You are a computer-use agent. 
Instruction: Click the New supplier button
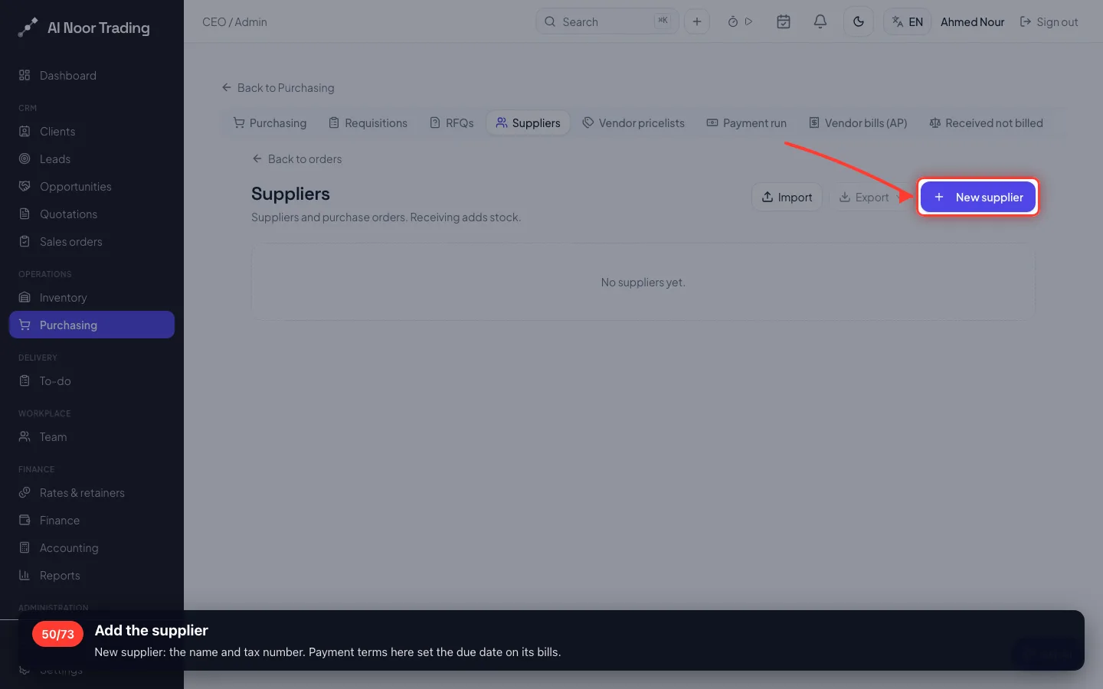(x=978, y=198)
